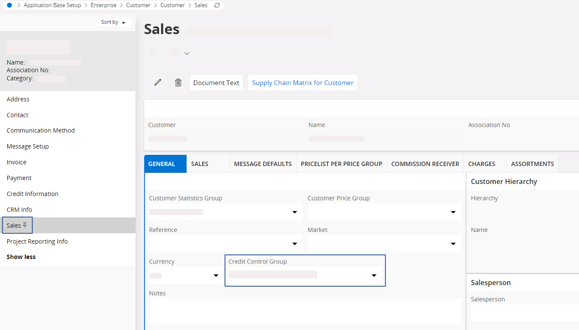This screenshot has width=579, height=330.
Task: Click into the Notes text field
Action: click(x=305, y=311)
